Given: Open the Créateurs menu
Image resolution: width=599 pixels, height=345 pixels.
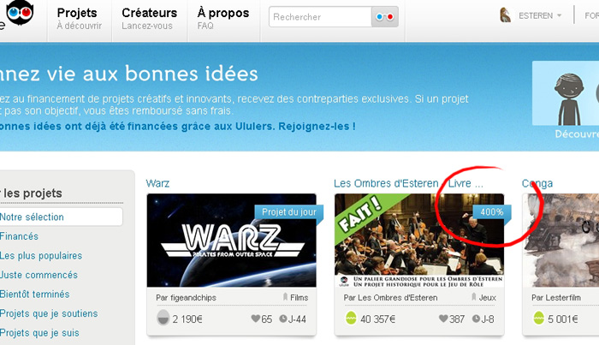Looking at the screenshot, I should (150, 18).
